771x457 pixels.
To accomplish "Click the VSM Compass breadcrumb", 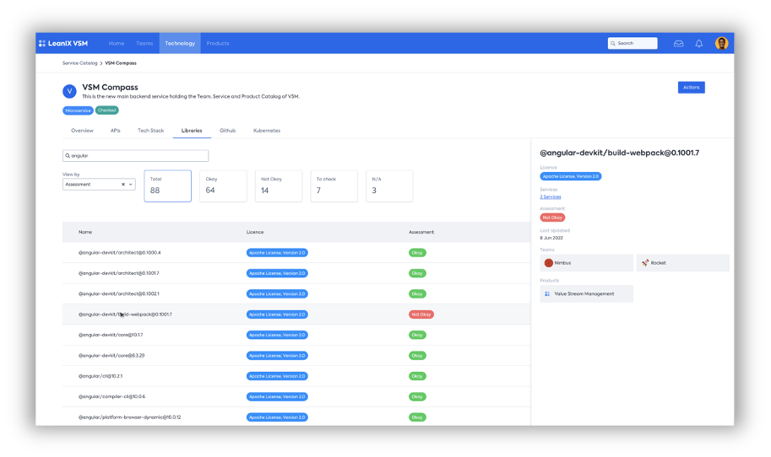I will pyautogui.click(x=121, y=63).
